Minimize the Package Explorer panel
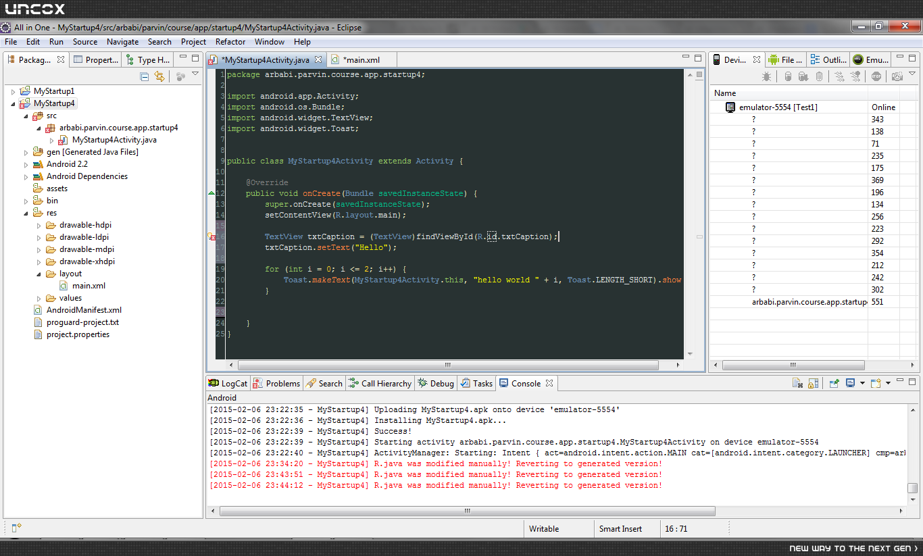923x556 pixels. pyautogui.click(x=183, y=58)
